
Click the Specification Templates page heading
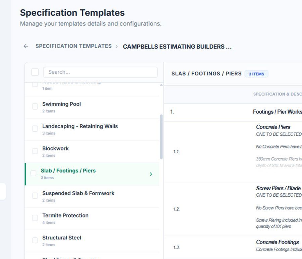click(x=72, y=13)
